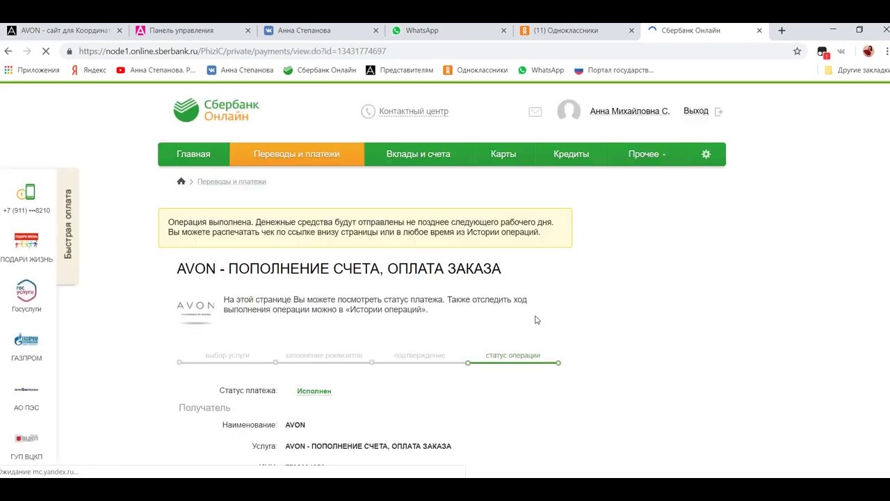Click Переводы и платежи breadcrumb
Screen dimensions: 890x501
232,182
